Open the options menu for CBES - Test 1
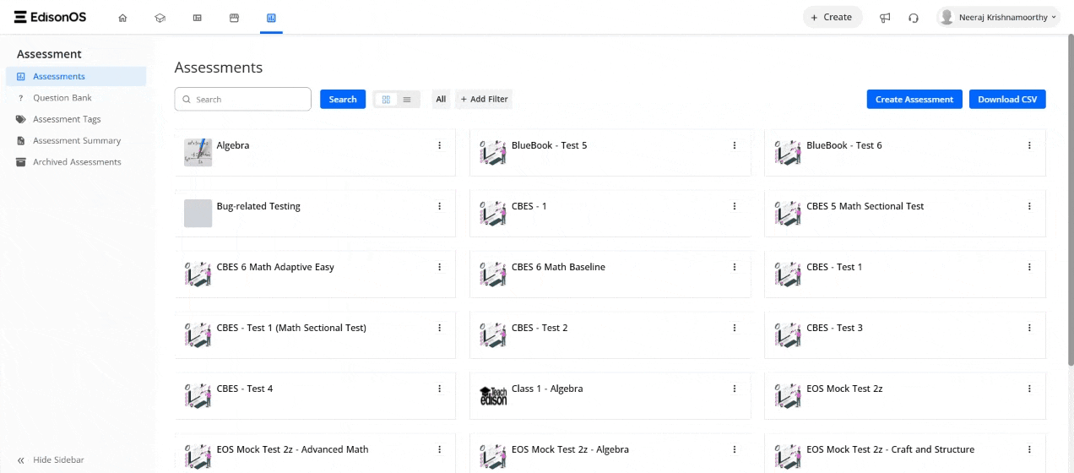Screen dimensions: 1074x473 (1029, 267)
